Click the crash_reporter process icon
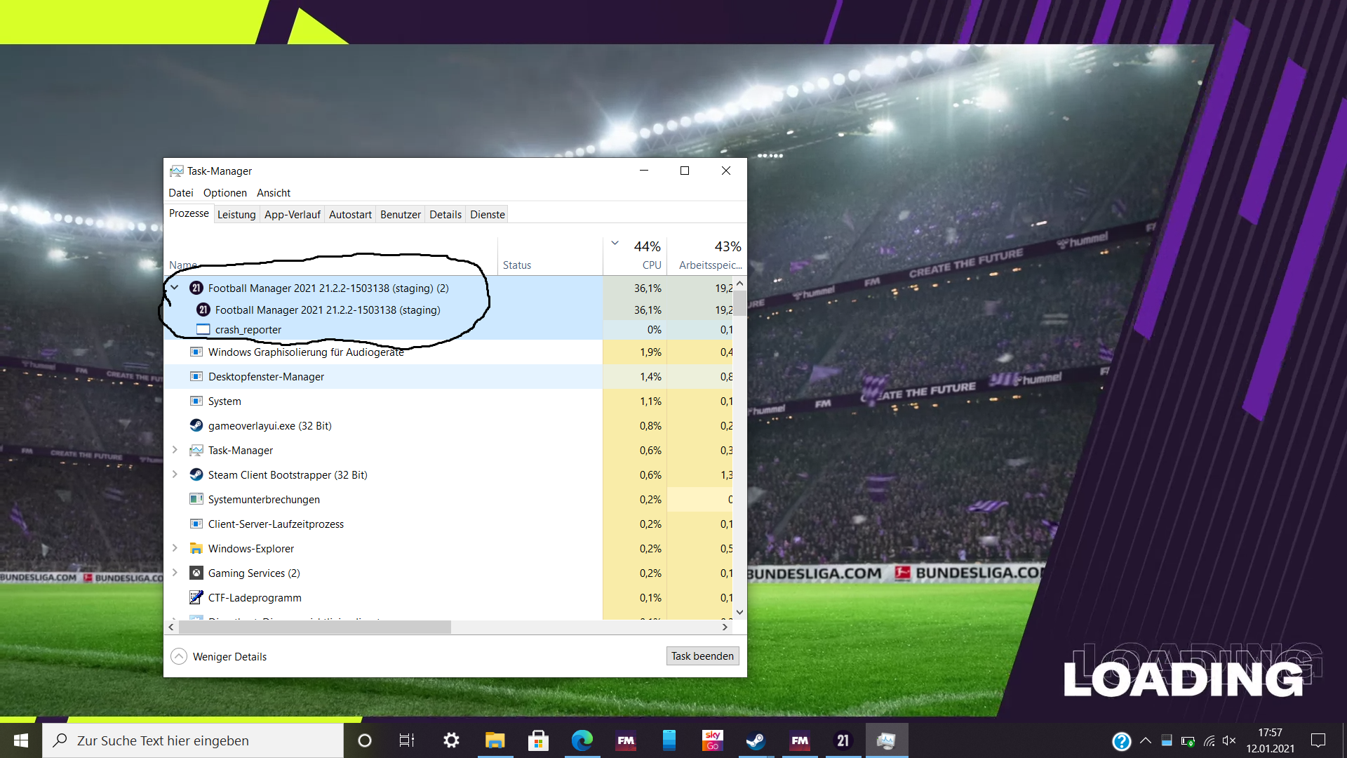Screen dimensions: 1347x758 pyautogui.click(x=203, y=330)
